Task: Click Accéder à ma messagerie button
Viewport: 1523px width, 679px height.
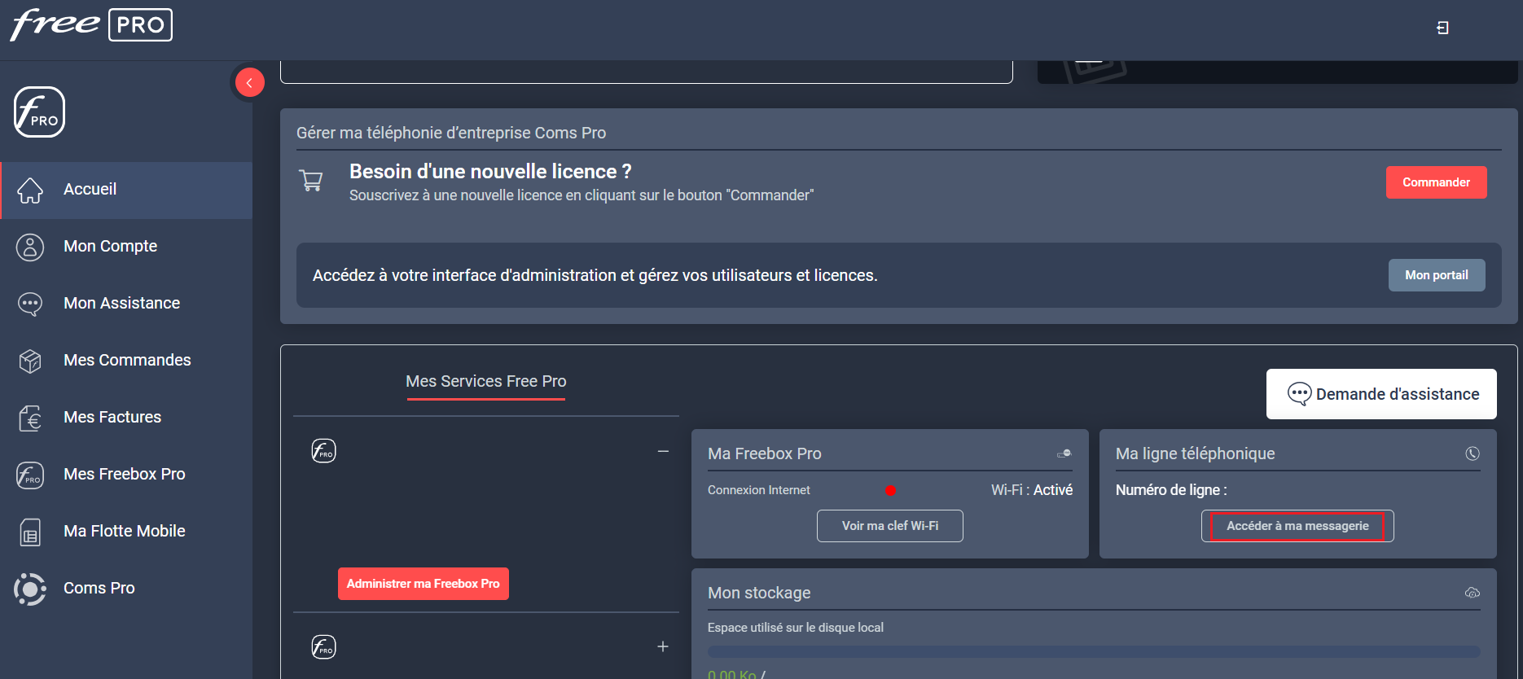Action: tap(1297, 526)
